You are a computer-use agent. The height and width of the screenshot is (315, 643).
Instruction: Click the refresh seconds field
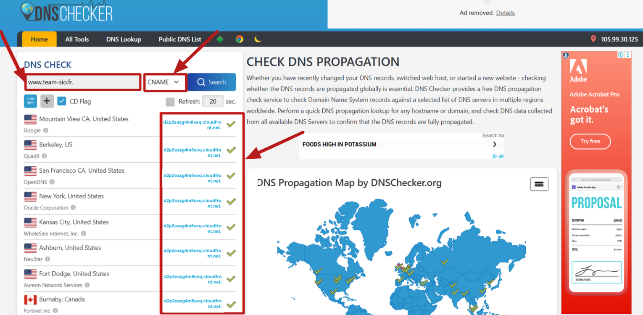tap(213, 101)
